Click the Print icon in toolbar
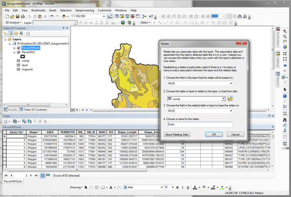 pos(23,16)
